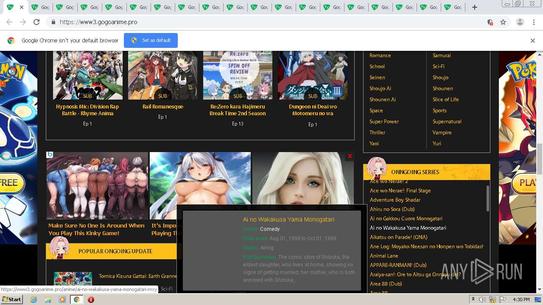This screenshot has height=305, width=543.
Task: Select the Sci-Fi genre in sidebar
Action: pyautogui.click(x=439, y=67)
